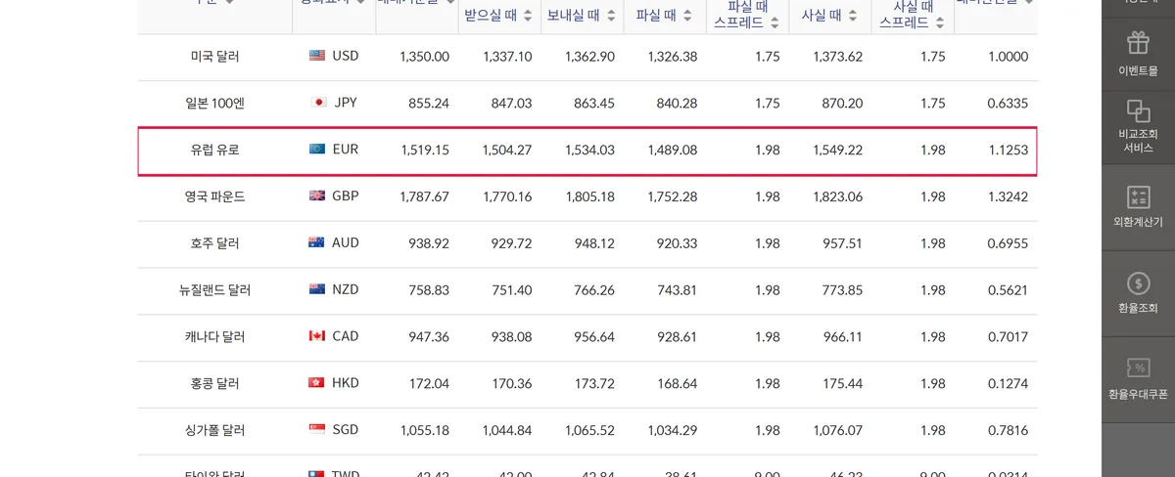
Task: Click the AUD receiving rate 929.72
Action: click(511, 243)
